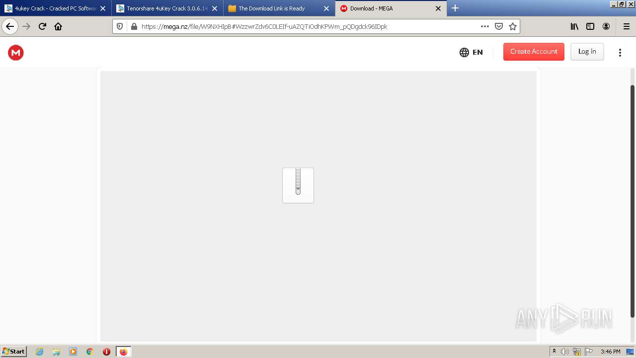Viewport: 636px width, 358px height.
Task: Click the zip file icon
Action: pos(298,185)
